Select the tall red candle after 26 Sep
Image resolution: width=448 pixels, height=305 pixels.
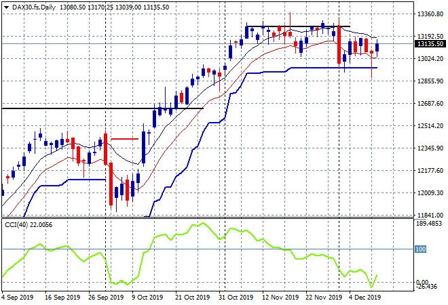pos(111,184)
